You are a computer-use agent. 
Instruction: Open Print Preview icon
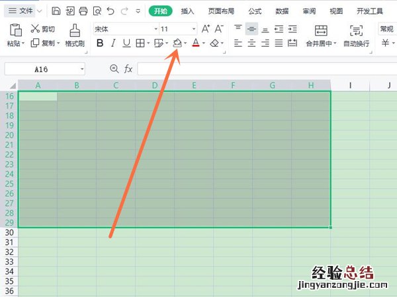(97, 11)
